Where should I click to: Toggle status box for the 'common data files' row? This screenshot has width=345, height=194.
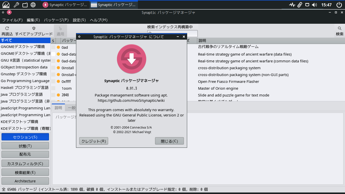53,61
